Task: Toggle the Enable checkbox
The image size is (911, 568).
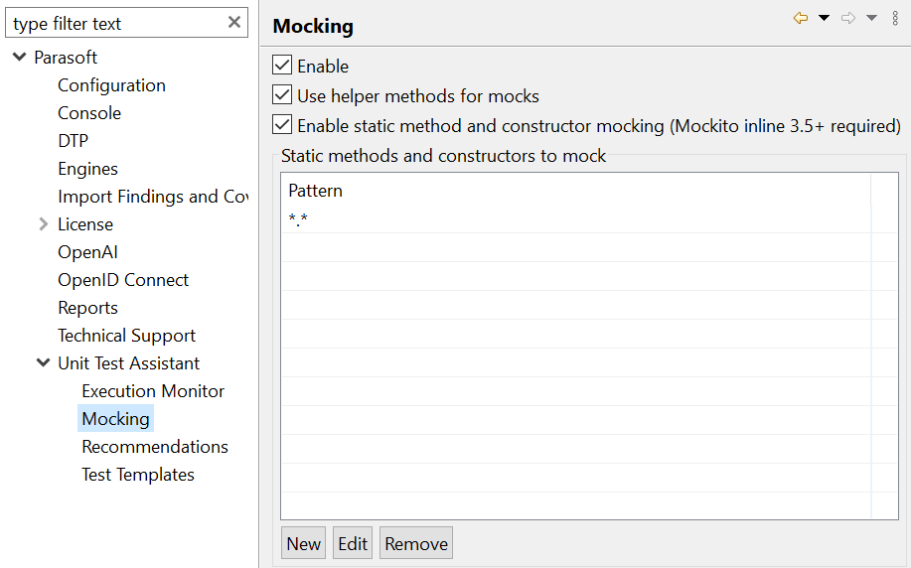Action: pos(282,65)
